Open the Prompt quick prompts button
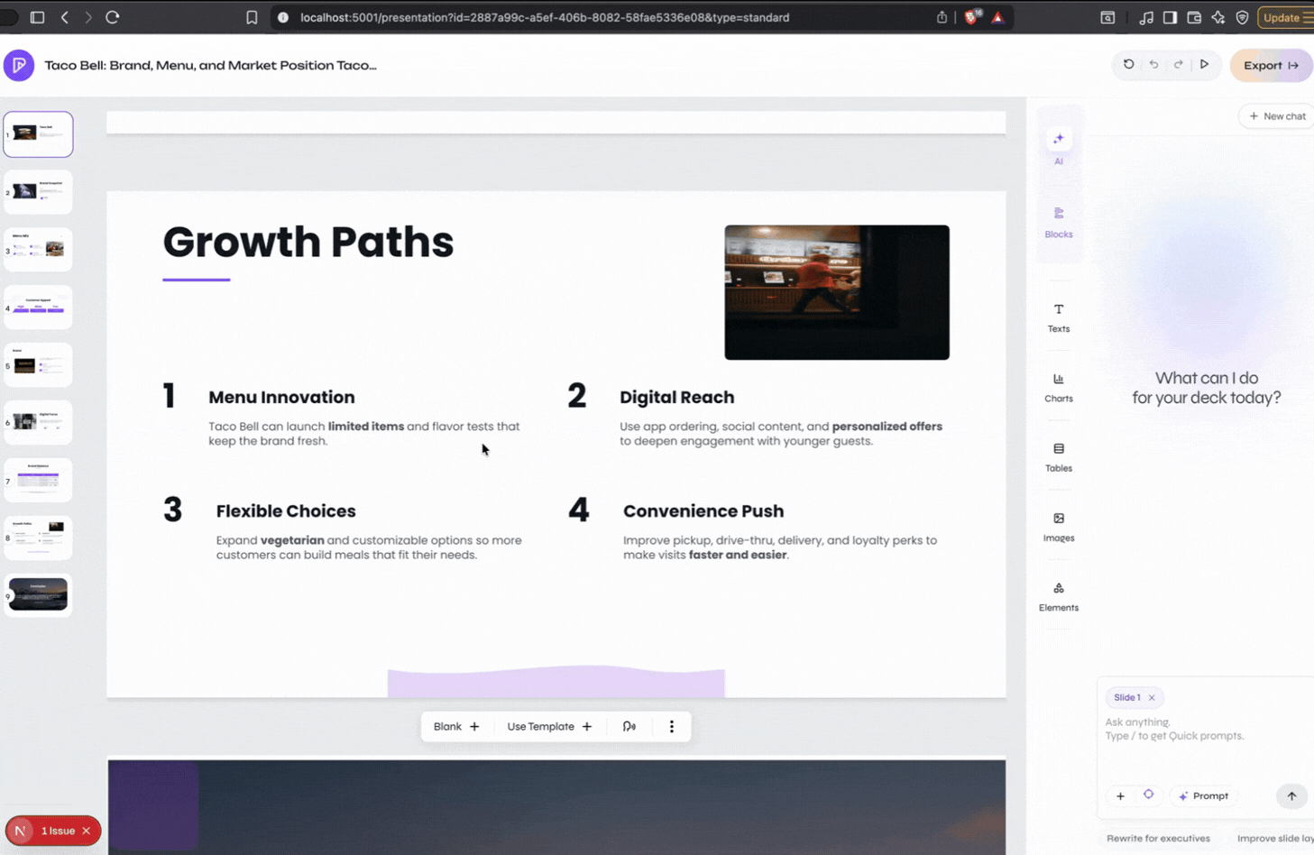Screen dimensions: 1314x855 tap(1204, 795)
